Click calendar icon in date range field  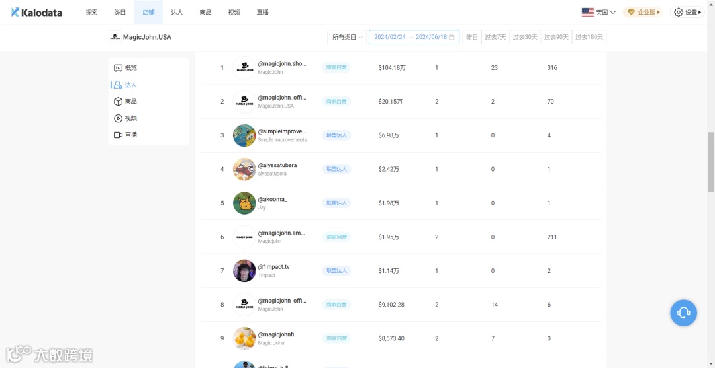452,37
